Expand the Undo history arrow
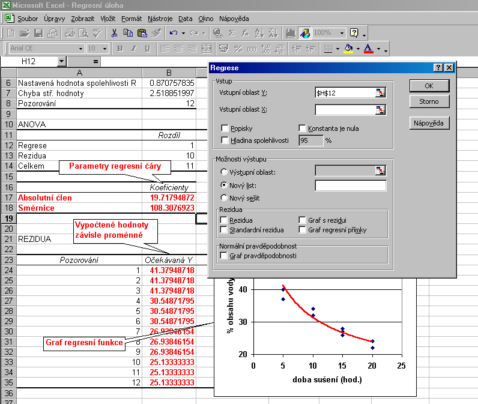 183,33
